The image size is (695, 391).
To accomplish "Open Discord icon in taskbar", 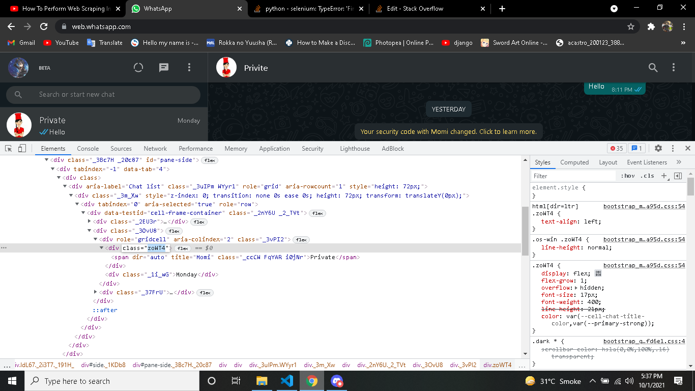I will point(337,381).
